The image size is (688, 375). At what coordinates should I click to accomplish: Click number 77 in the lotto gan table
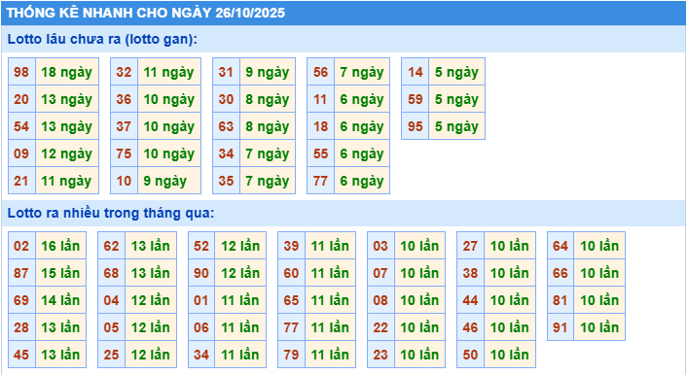(x=321, y=181)
